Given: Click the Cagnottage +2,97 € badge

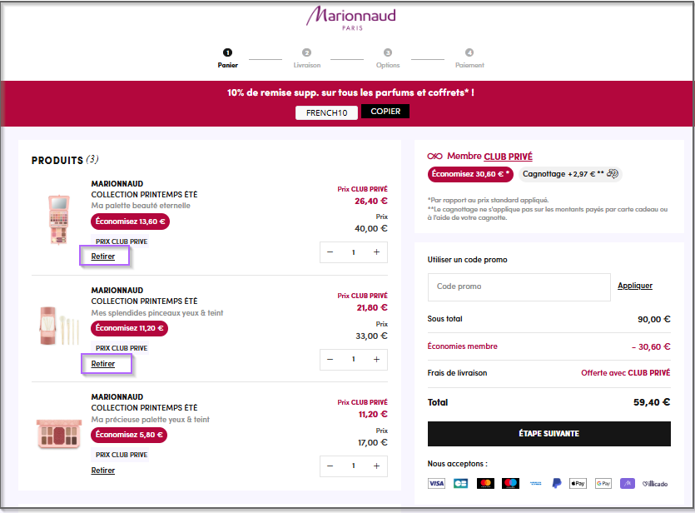Looking at the screenshot, I should tap(570, 174).
